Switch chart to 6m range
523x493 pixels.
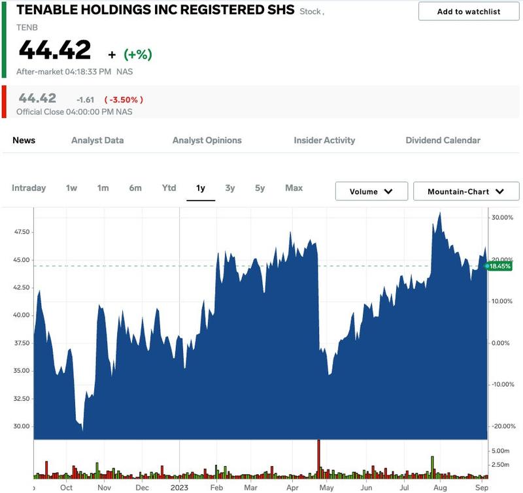click(135, 188)
